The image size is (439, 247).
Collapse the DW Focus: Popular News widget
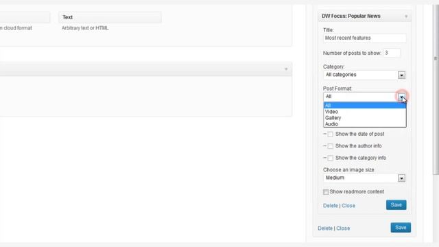point(406,16)
